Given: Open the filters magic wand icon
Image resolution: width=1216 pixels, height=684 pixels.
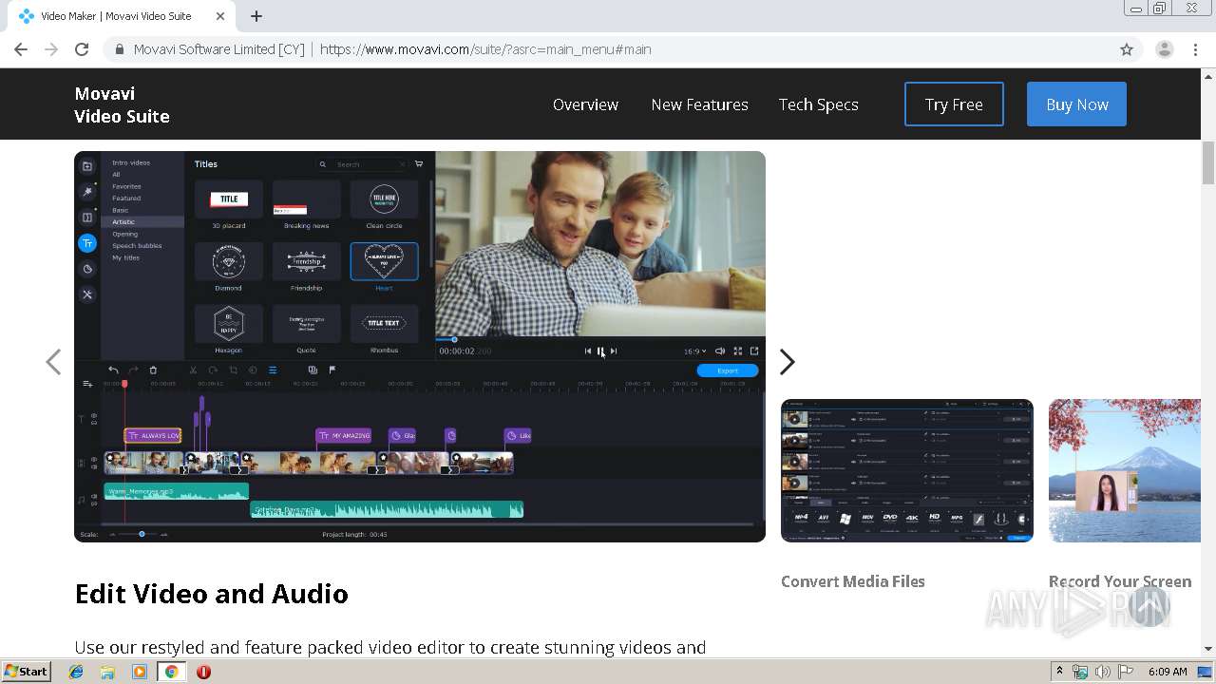Looking at the screenshot, I should [87, 192].
